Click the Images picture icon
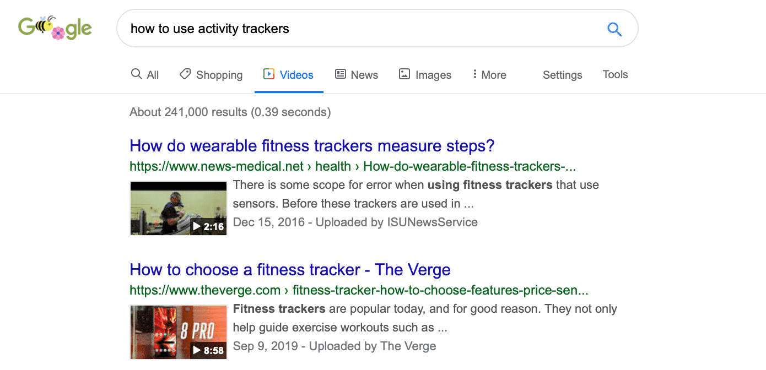 (x=404, y=74)
